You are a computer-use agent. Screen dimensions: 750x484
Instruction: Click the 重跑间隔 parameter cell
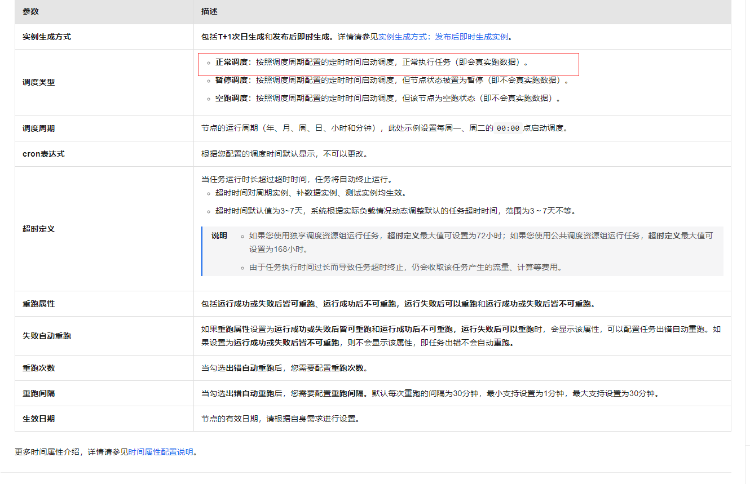click(104, 393)
